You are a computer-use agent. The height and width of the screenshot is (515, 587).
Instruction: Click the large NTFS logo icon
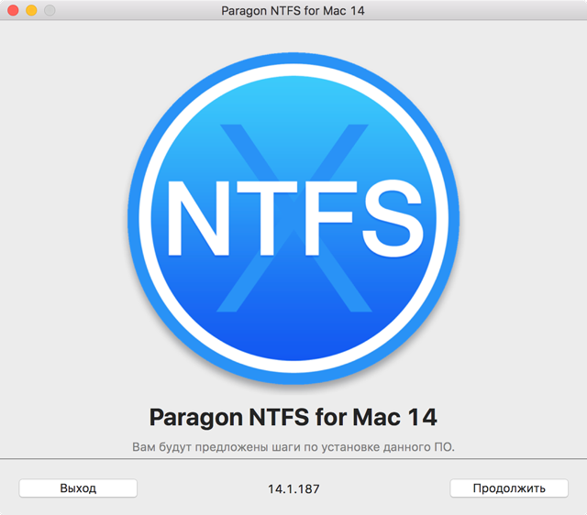tap(293, 218)
